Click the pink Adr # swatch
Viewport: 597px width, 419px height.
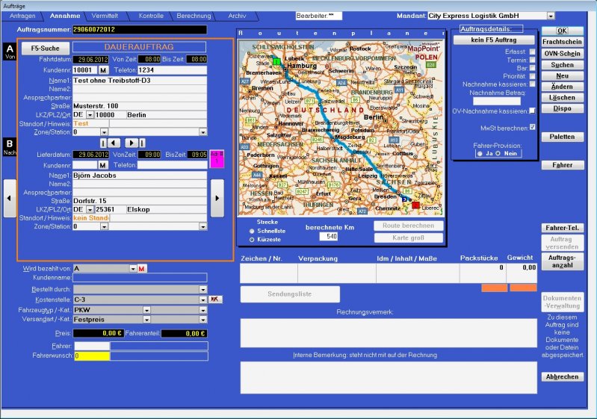coord(216,159)
